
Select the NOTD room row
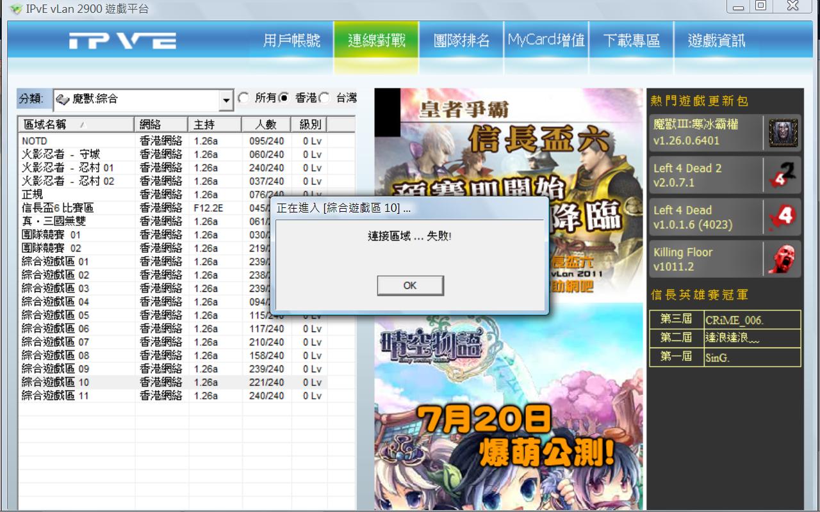[173, 141]
